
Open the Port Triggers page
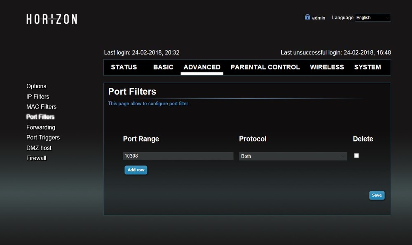pos(43,137)
